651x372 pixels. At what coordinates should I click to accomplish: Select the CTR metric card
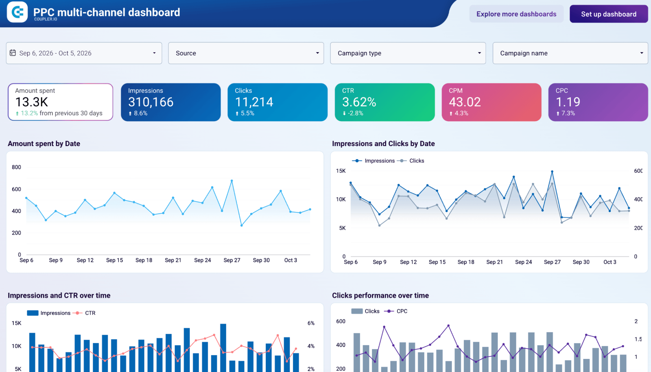pos(385,102)
